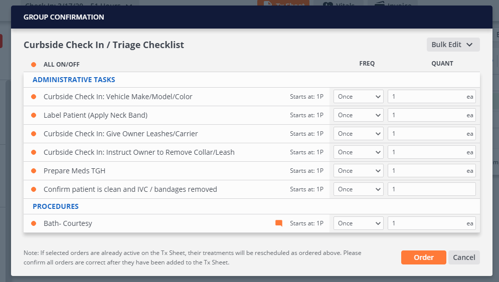Toggle the Prepare Meds TGH order dot
Image resolution: width=499 pixels, height=282 pixels.
34,171
